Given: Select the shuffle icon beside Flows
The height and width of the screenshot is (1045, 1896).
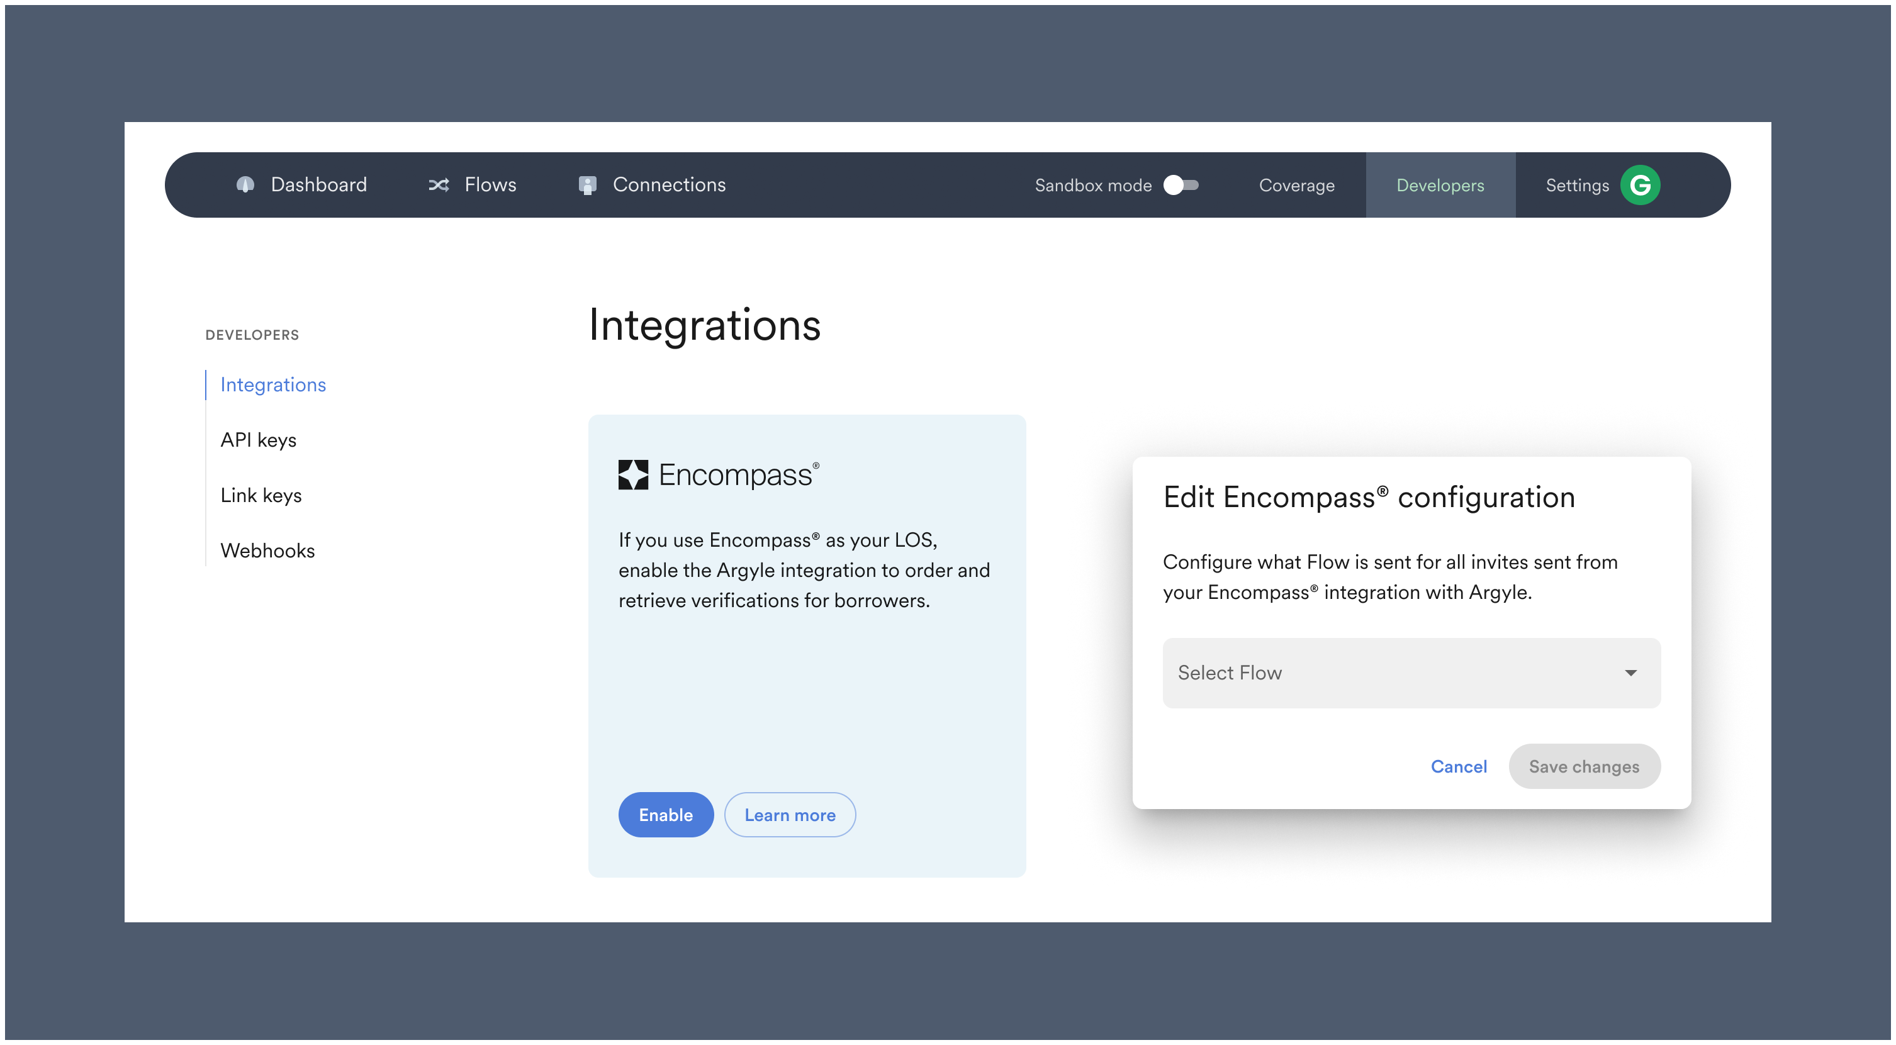Looking at the screenshot, I should [439, 185].
